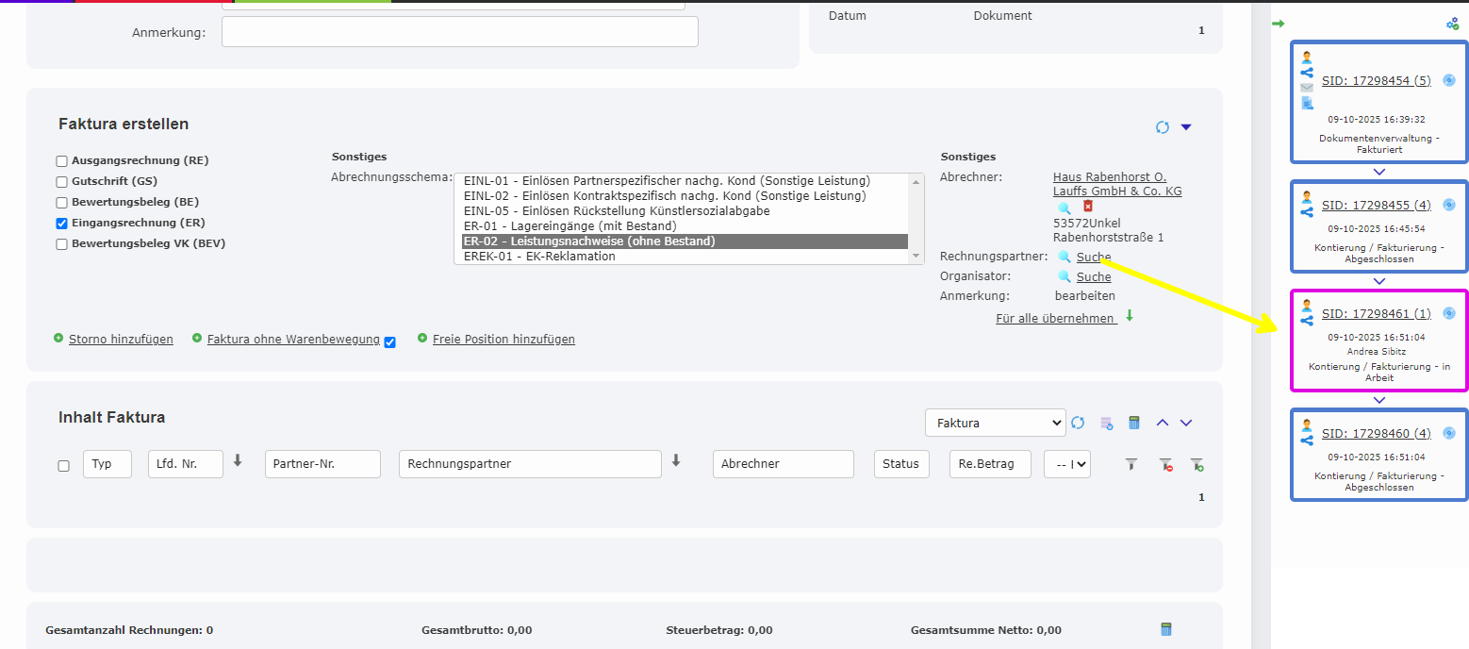Select ER-01 - Lagereingänge (mit Bestand) schema
Image resolution: width=1469 pixels, height=649 pixels.
[569, 226]
